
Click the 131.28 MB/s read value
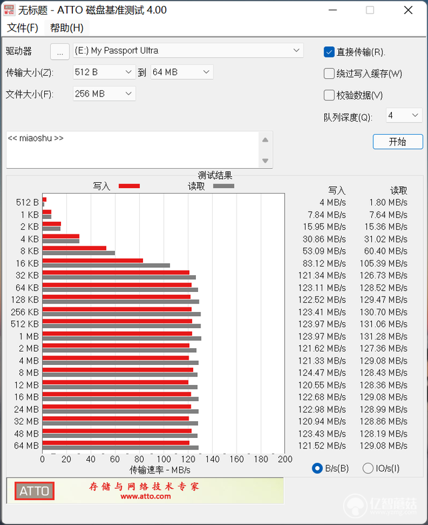click(384, 336)
